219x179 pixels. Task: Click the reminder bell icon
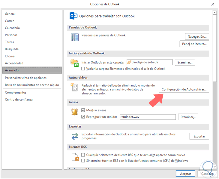coord(75,112)
